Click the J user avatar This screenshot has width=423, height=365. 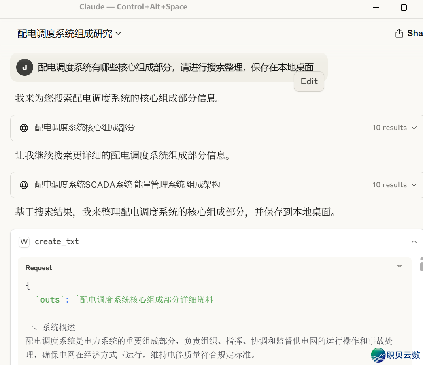click(25, 67)
